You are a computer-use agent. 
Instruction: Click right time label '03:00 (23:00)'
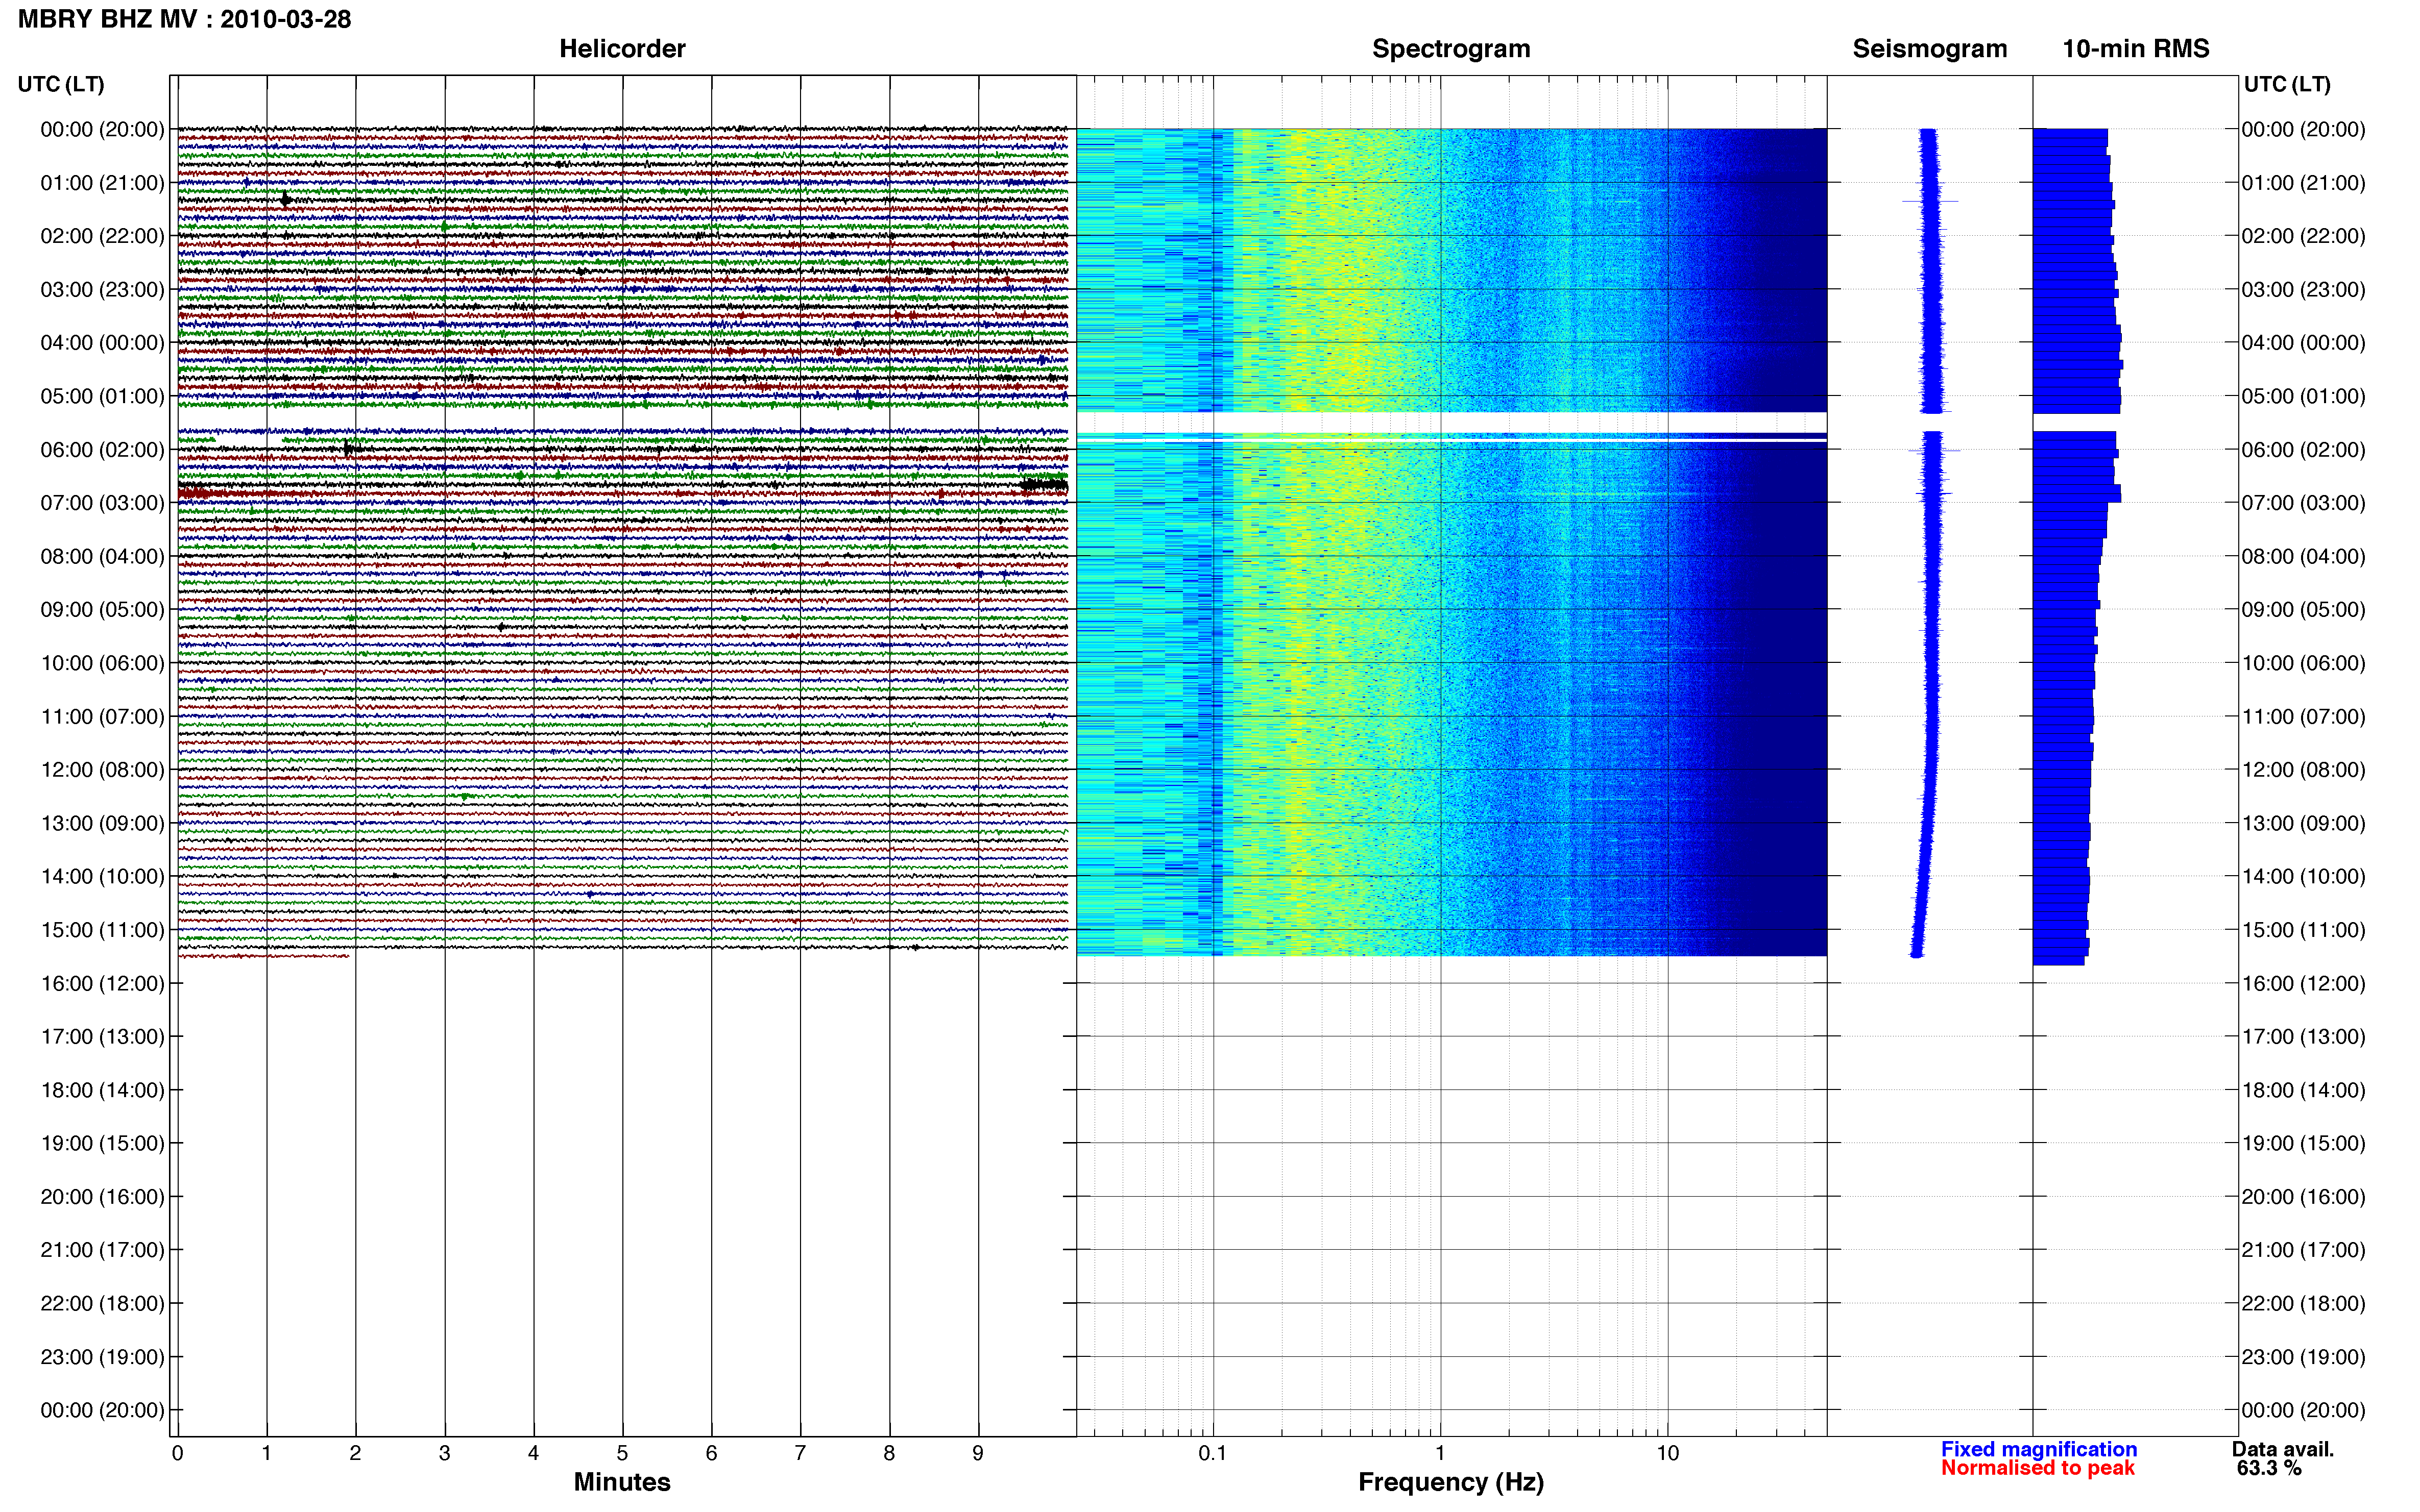pyautogui.click(x=2303, y=290)
